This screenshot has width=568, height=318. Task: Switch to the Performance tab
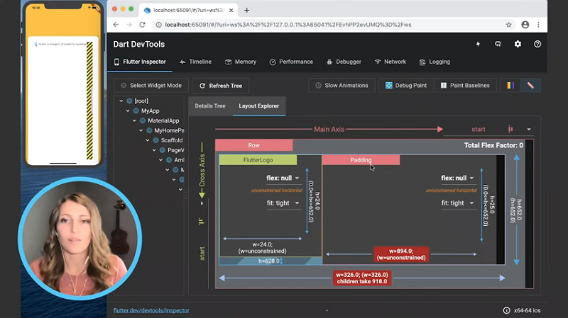point(291,62)
